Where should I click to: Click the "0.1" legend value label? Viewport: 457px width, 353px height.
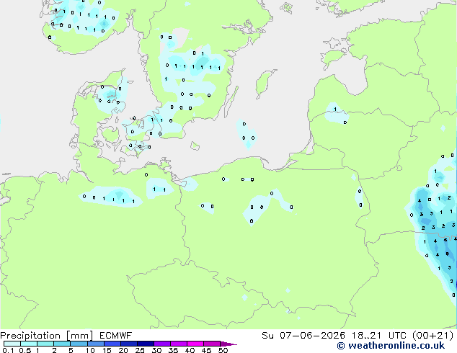8,350
